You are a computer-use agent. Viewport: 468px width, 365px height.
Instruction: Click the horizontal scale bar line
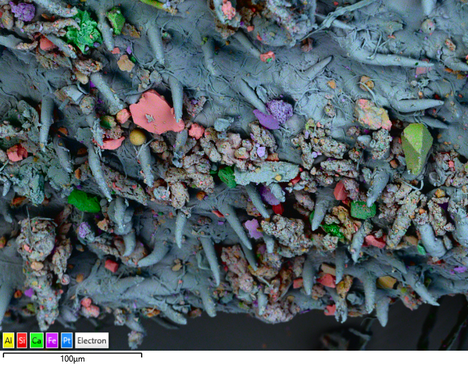point(72,353)
